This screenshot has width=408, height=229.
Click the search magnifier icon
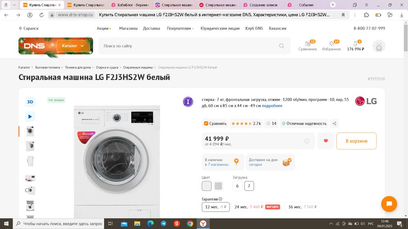pos(282,46)
